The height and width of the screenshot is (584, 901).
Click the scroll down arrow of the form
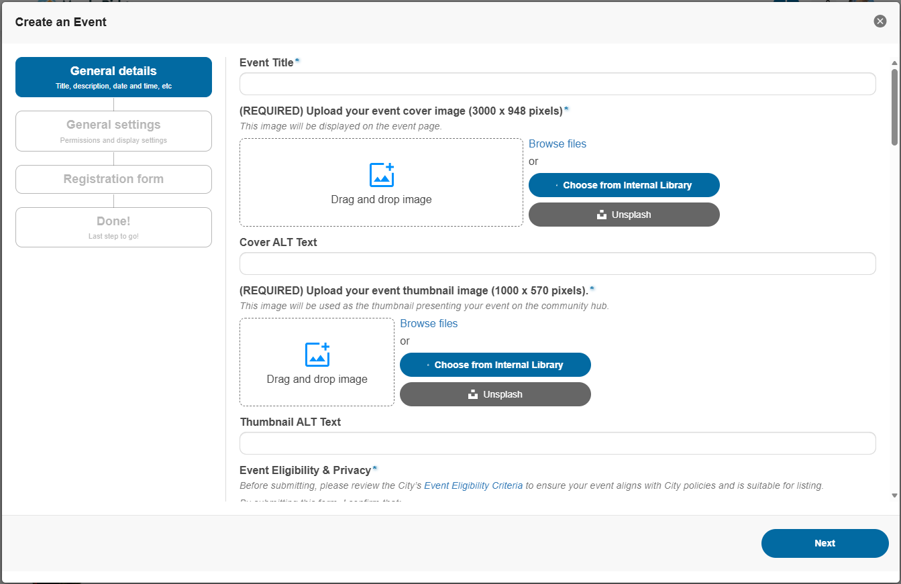coord(894,495)
